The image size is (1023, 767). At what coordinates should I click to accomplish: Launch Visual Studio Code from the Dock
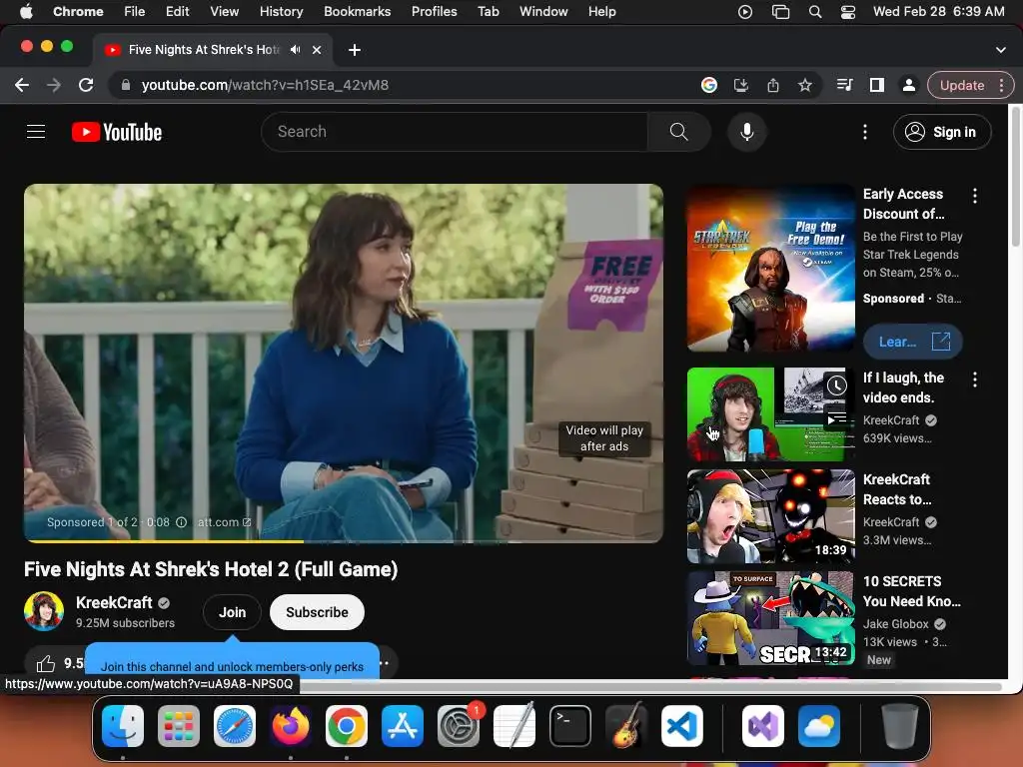[681, 726]
